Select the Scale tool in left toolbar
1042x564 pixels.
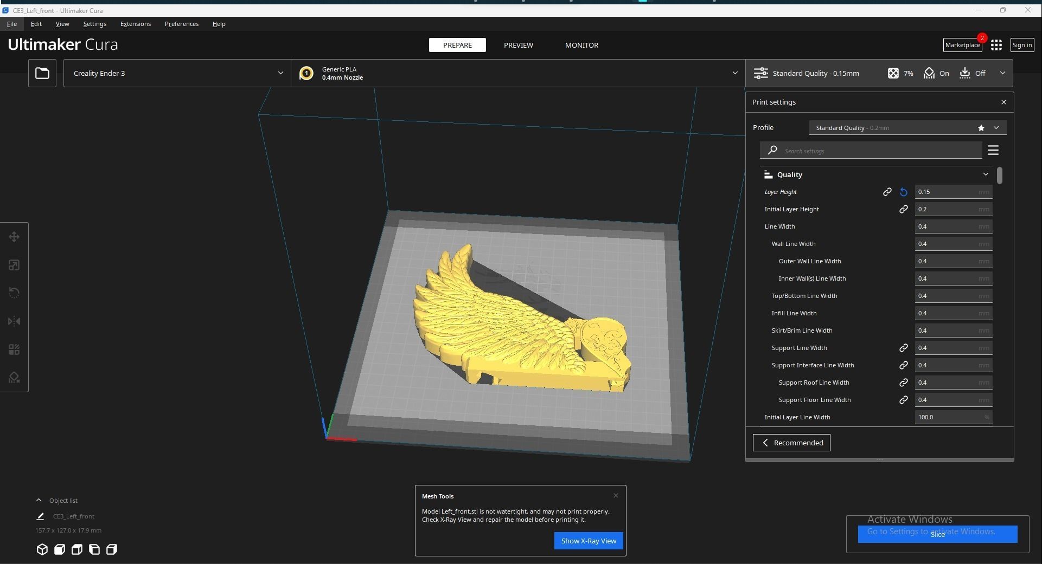pyautogui.click(x=14, y=265)
